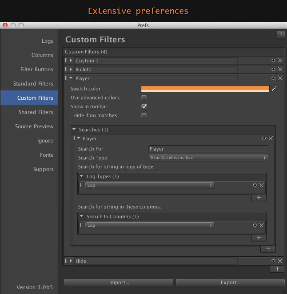Viewport: 287px width, 294px height.
Task: Expand the Bullets filter
Action: tap(71, 69)
